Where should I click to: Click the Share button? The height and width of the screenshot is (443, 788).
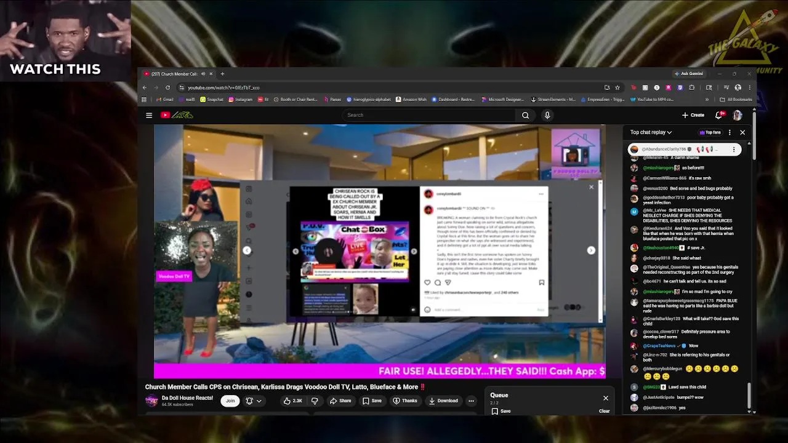340,401
